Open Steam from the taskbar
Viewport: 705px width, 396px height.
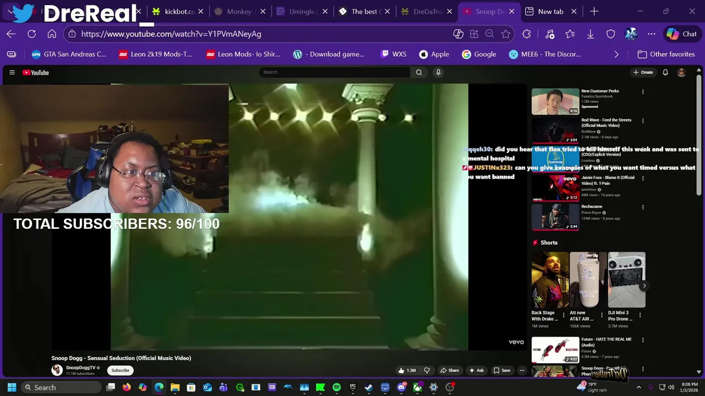point(368,387)
